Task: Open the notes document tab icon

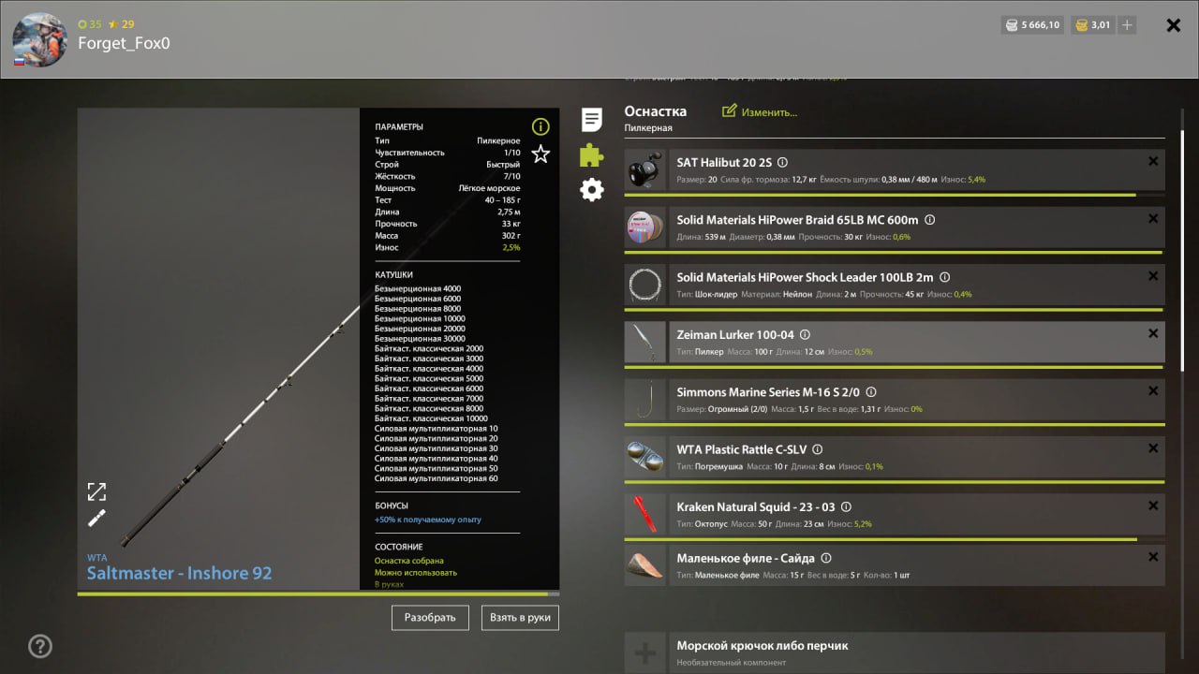Action: coord(592,120)
